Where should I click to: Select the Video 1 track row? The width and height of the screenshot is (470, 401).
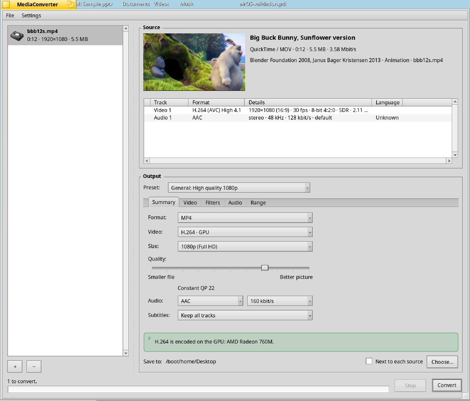298,110
